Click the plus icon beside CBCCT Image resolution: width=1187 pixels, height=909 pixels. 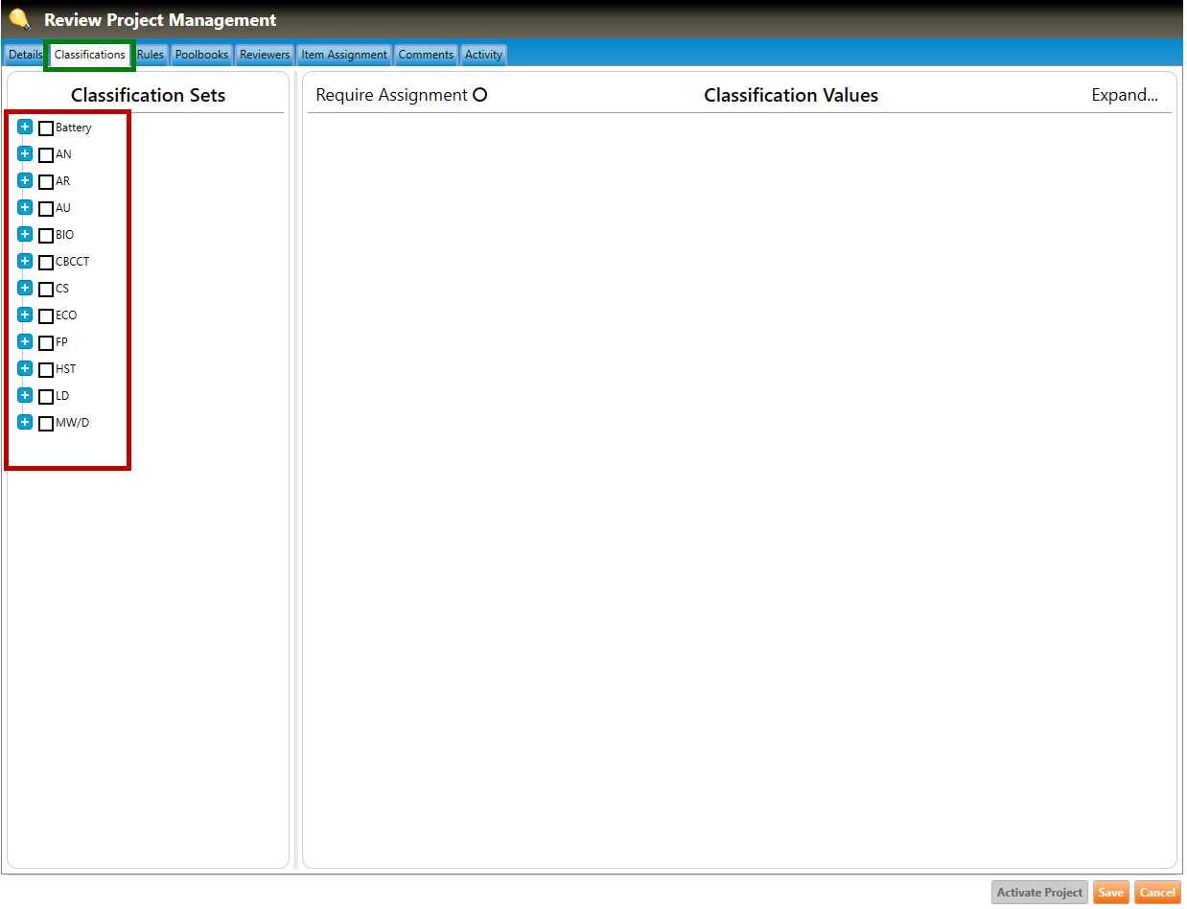25,262
